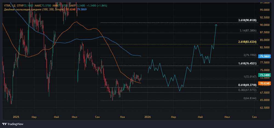Click orange 70.6248 value in indicator legend
This screenshot has width=274, height=128.
pos(71,9)
